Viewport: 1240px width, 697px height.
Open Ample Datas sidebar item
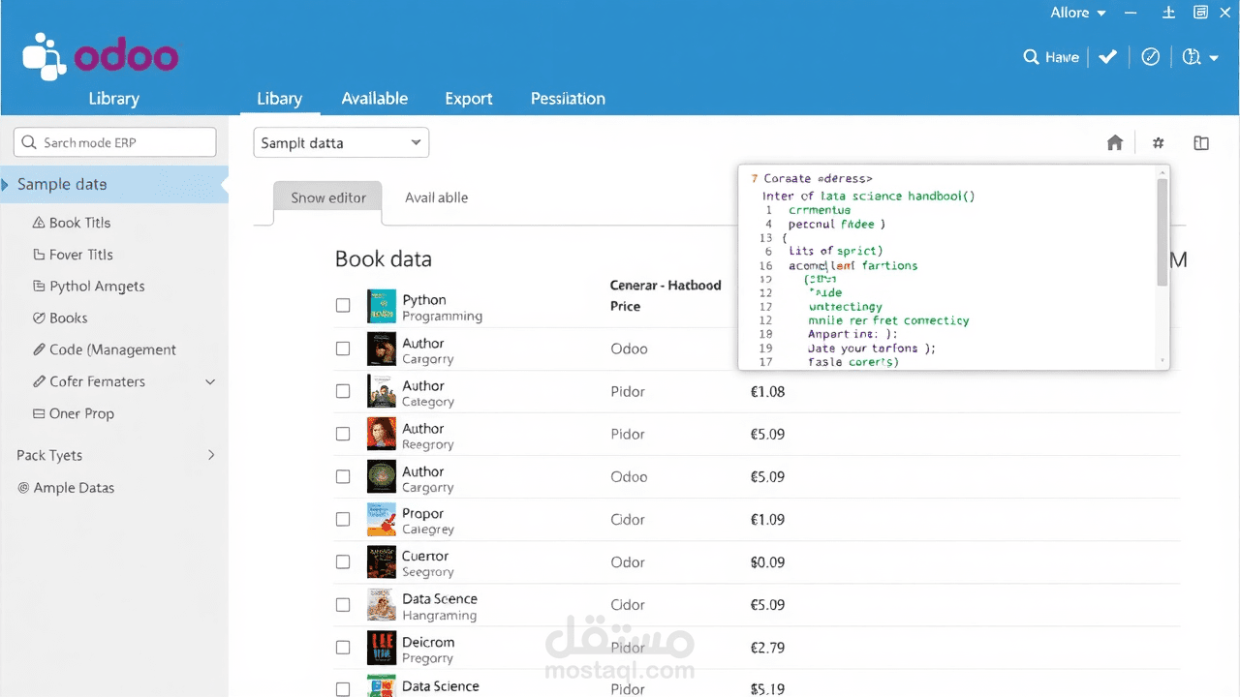[x=74, y=488]
